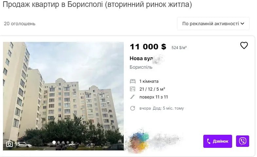Add listing to favorites with heart icon
The width and height of the screenshot is (257, 157).
point(244,45)
